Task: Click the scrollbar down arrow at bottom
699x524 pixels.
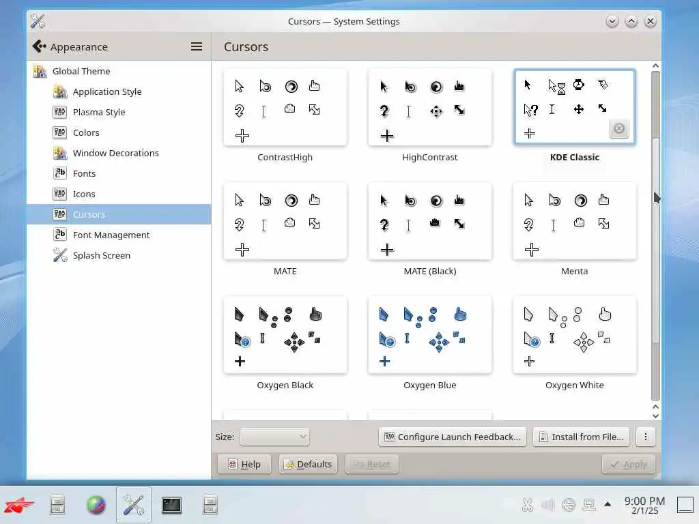Action: (x=655, y=416)
